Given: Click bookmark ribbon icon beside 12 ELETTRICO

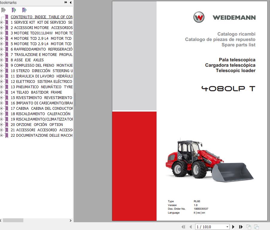Looking at the screenshot, I should [7, 82].
